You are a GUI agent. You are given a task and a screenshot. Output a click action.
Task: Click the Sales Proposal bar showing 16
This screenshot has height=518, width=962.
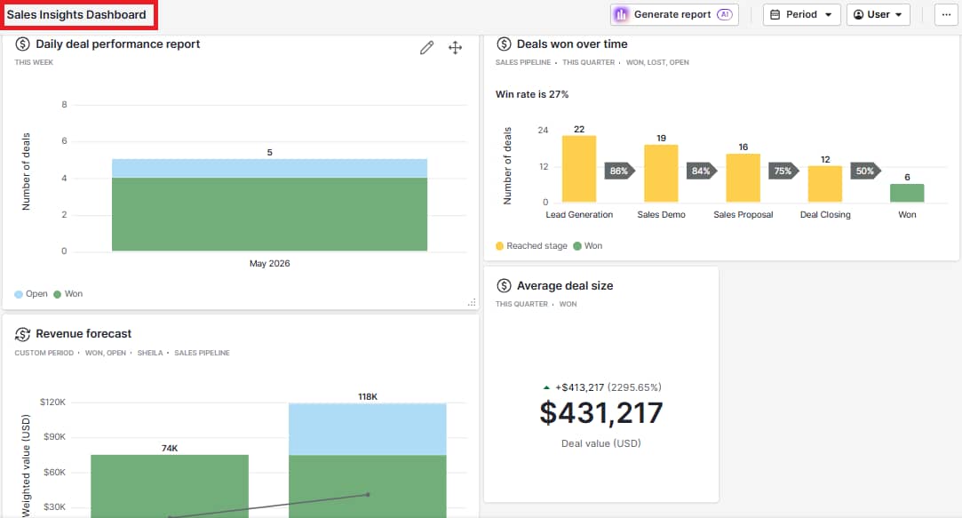(x=743, y=178)
